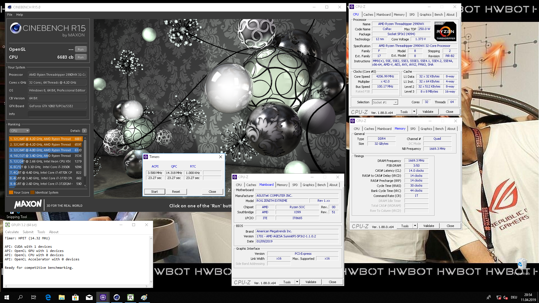Screen dimensions: 539x303
Task: Click Tools button in Memory CPU-Z window
Action: [x=405, y=226]
